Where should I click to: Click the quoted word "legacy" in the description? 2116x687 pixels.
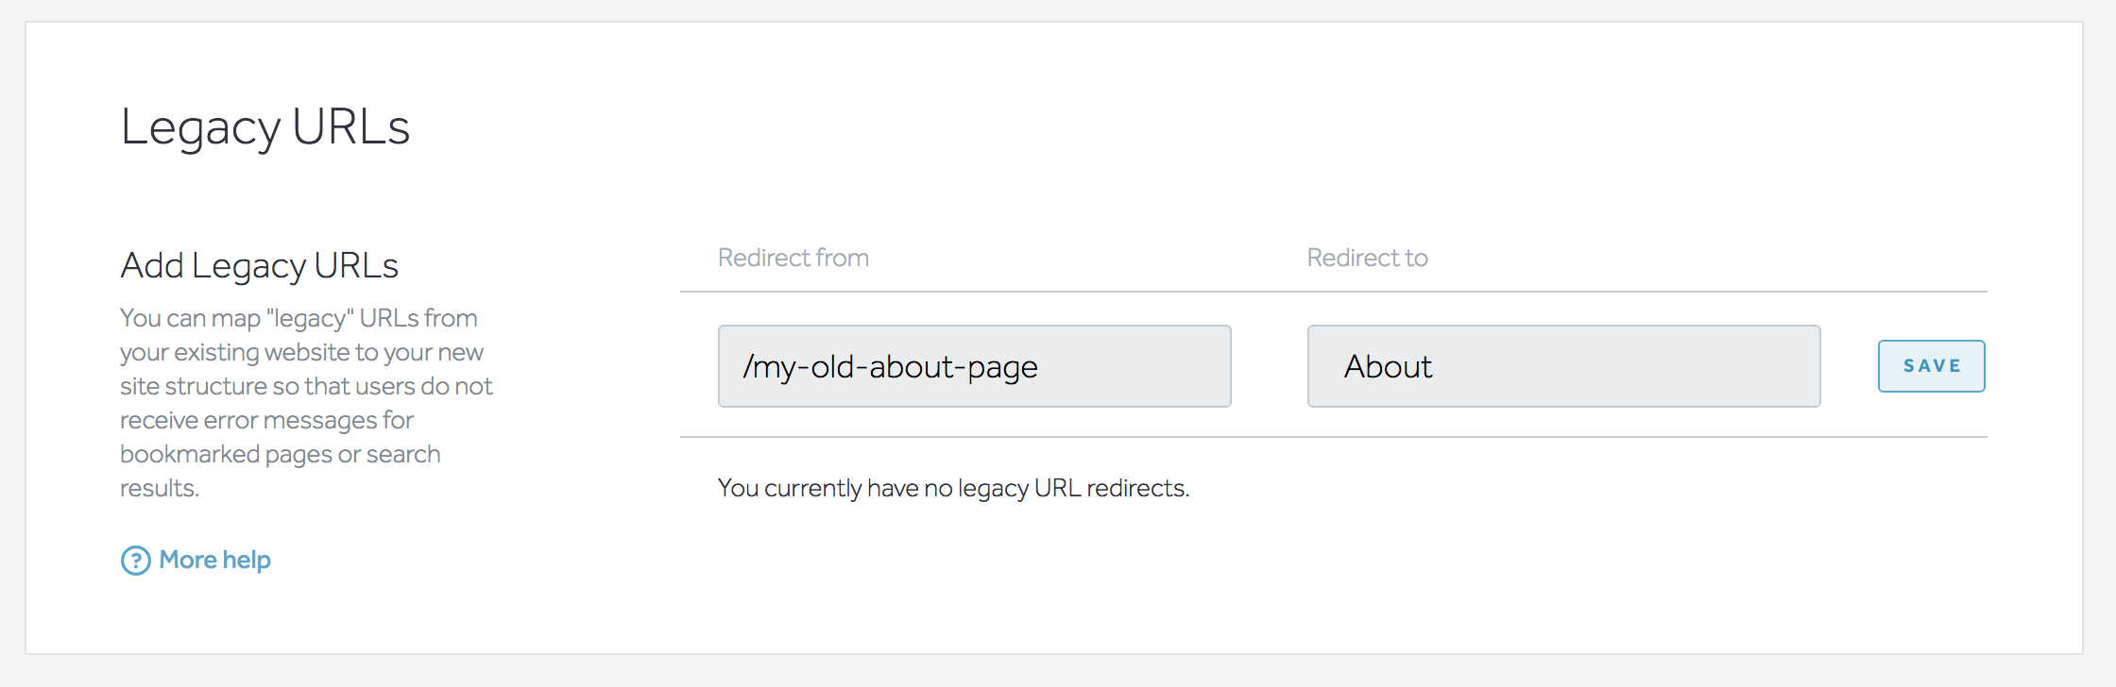(x=310, y=318)
